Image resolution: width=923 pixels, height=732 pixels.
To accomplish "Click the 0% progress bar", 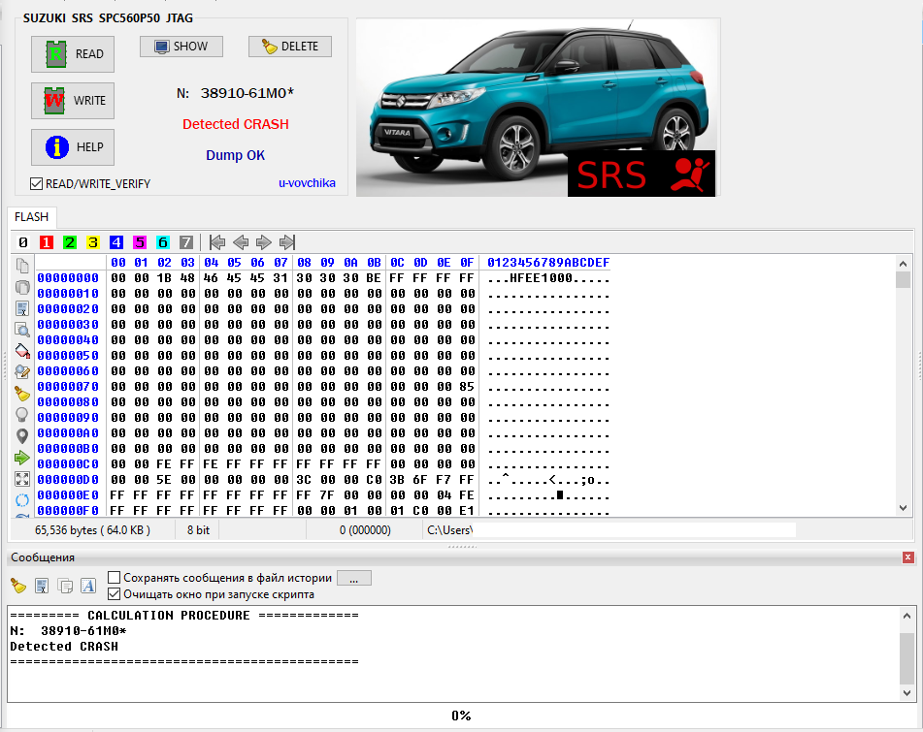I will pos(461,716).
